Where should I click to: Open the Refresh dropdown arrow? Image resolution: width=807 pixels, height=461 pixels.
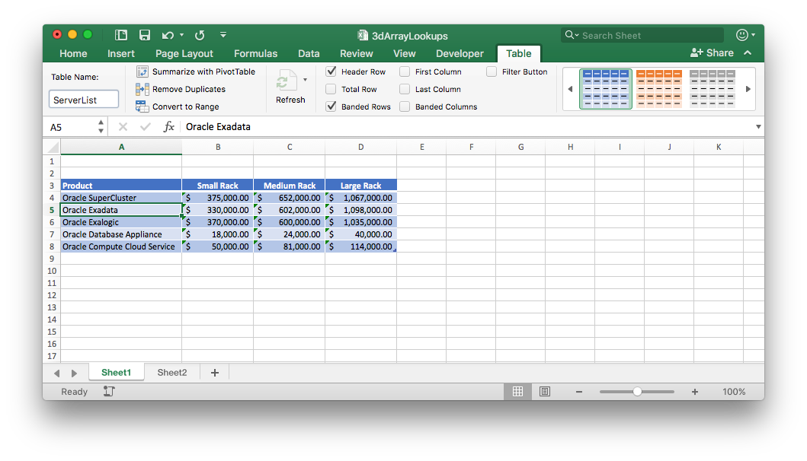[x=306, y=80]
